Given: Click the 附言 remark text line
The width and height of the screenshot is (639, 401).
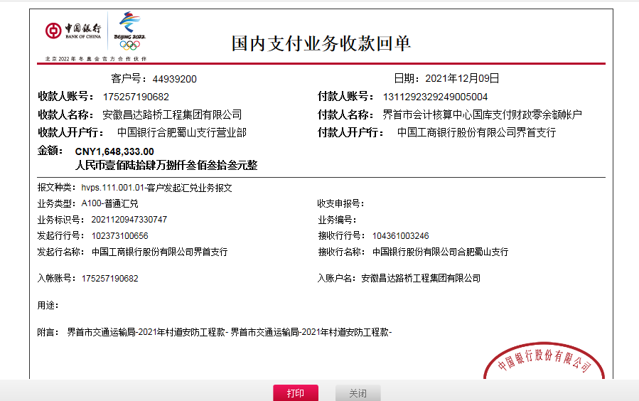Looking at the screenshot, I should click(229, 332).
